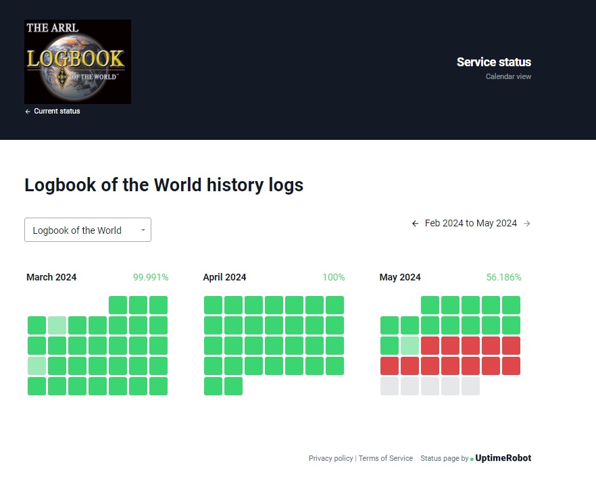Click the left arrow icon beside Current status
Image resolution: width=596 pixels, height=496 pixels.
pos(27,111)
